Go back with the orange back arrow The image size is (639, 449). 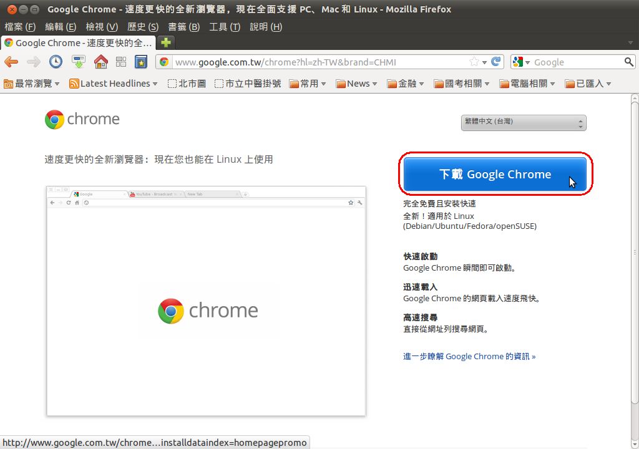11,62
